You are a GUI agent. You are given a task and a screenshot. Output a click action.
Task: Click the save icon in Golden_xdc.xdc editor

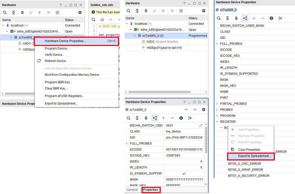click(x=102, y=19)
